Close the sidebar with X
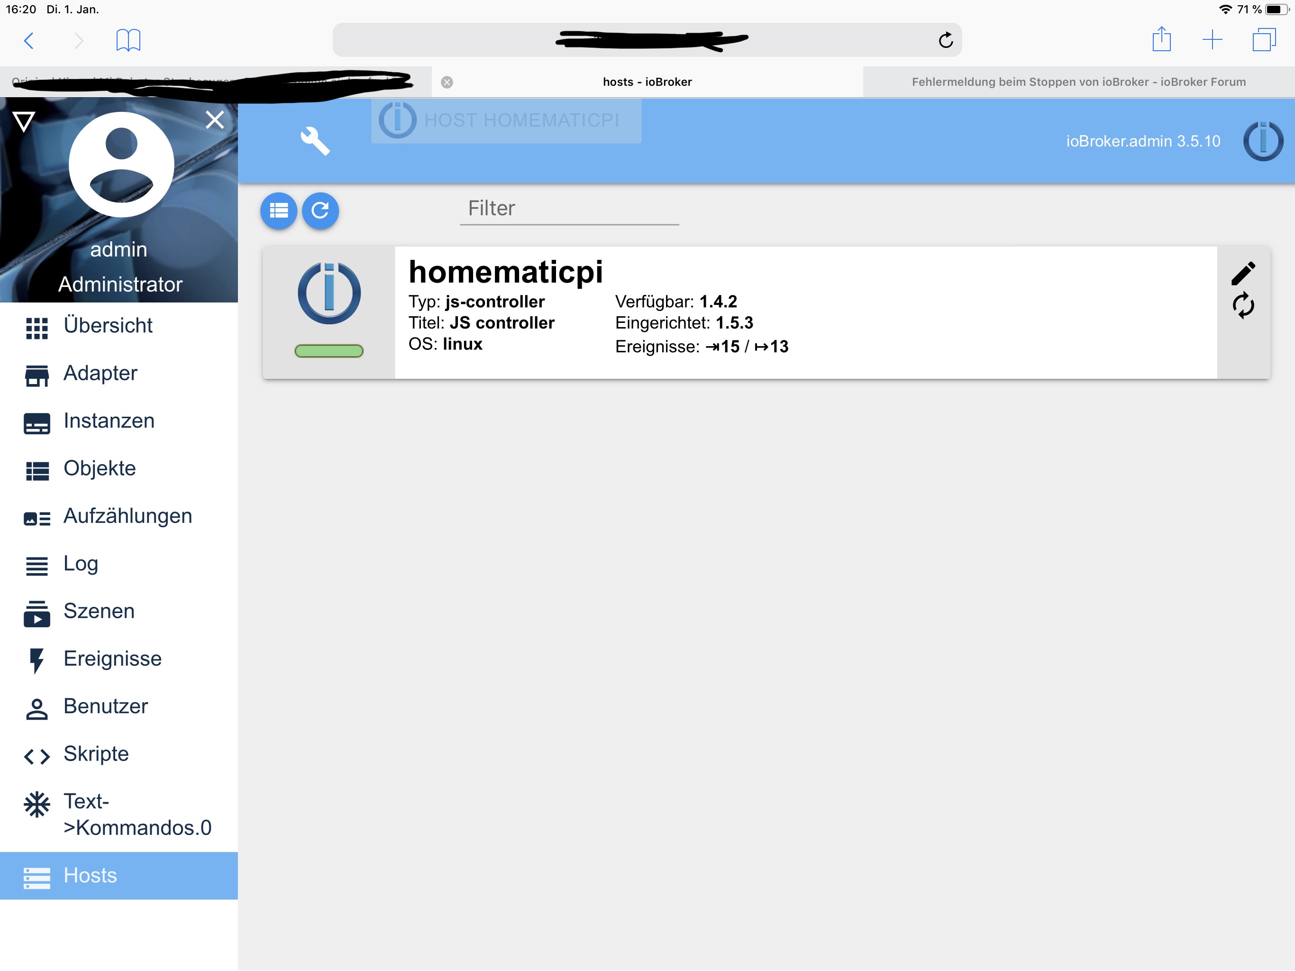Viewport: 1295px width, 971px height. point(215,119)
